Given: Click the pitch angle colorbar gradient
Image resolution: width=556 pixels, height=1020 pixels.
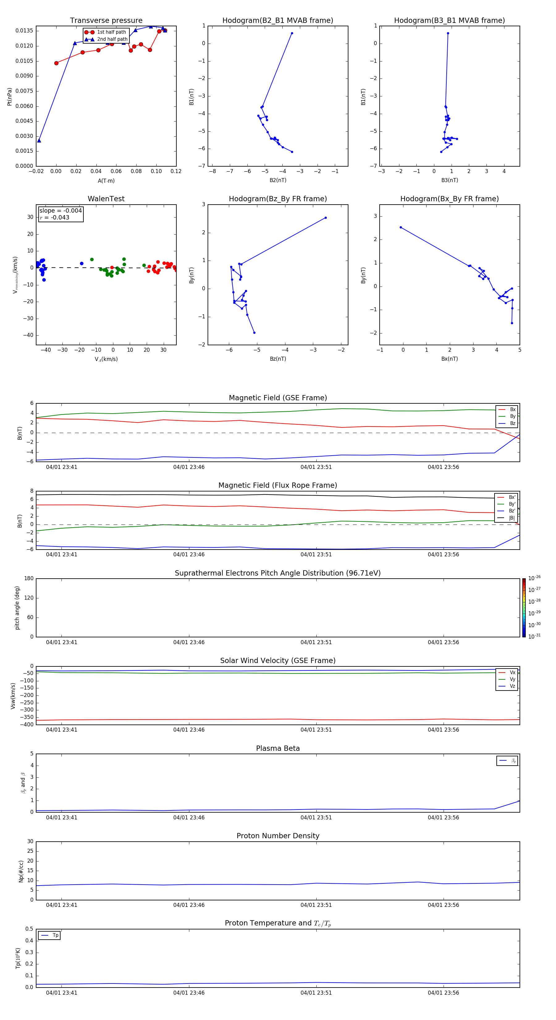Looking at the screenshot, I should point(524,608).
